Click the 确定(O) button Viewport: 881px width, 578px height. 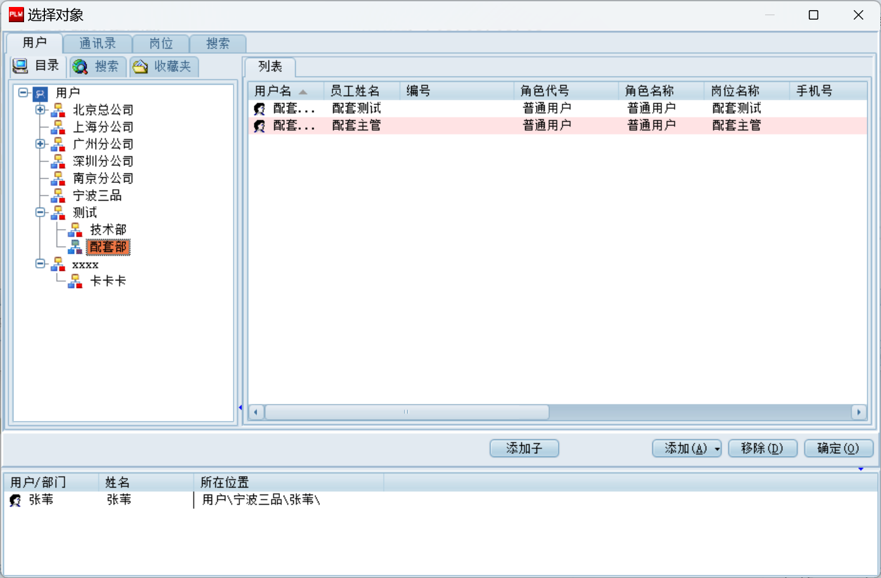coord(839,449)
